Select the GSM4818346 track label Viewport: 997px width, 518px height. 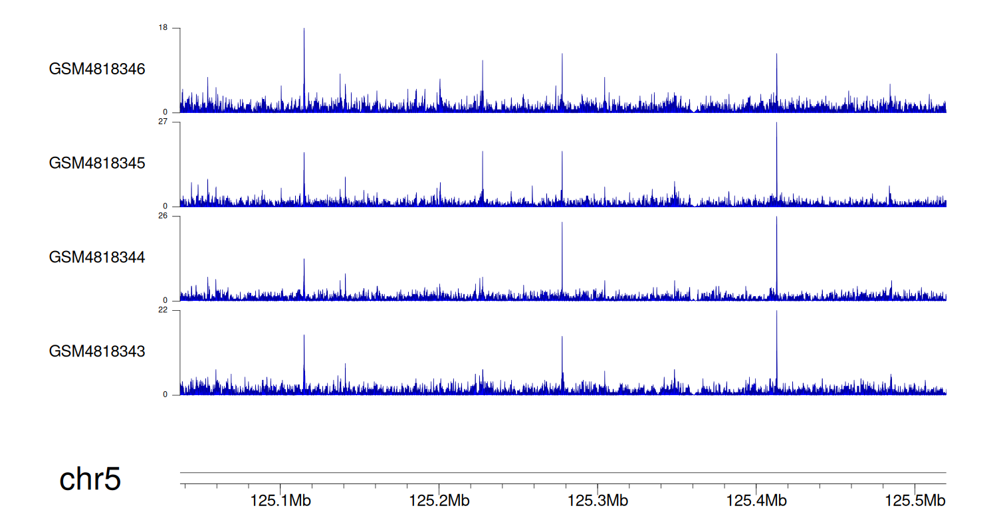(97, 69)
